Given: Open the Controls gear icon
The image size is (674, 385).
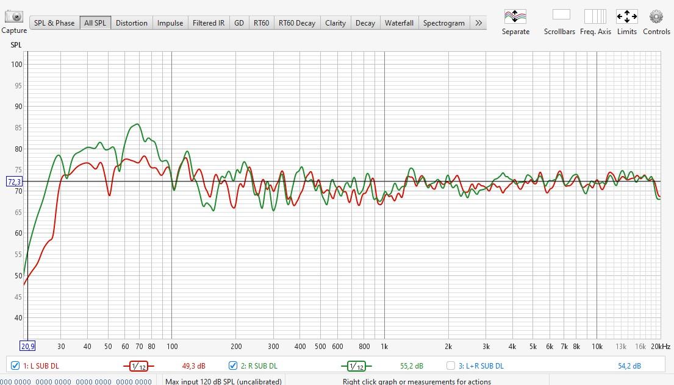Looking at the screenshot, I should click(x=656, y=16).
